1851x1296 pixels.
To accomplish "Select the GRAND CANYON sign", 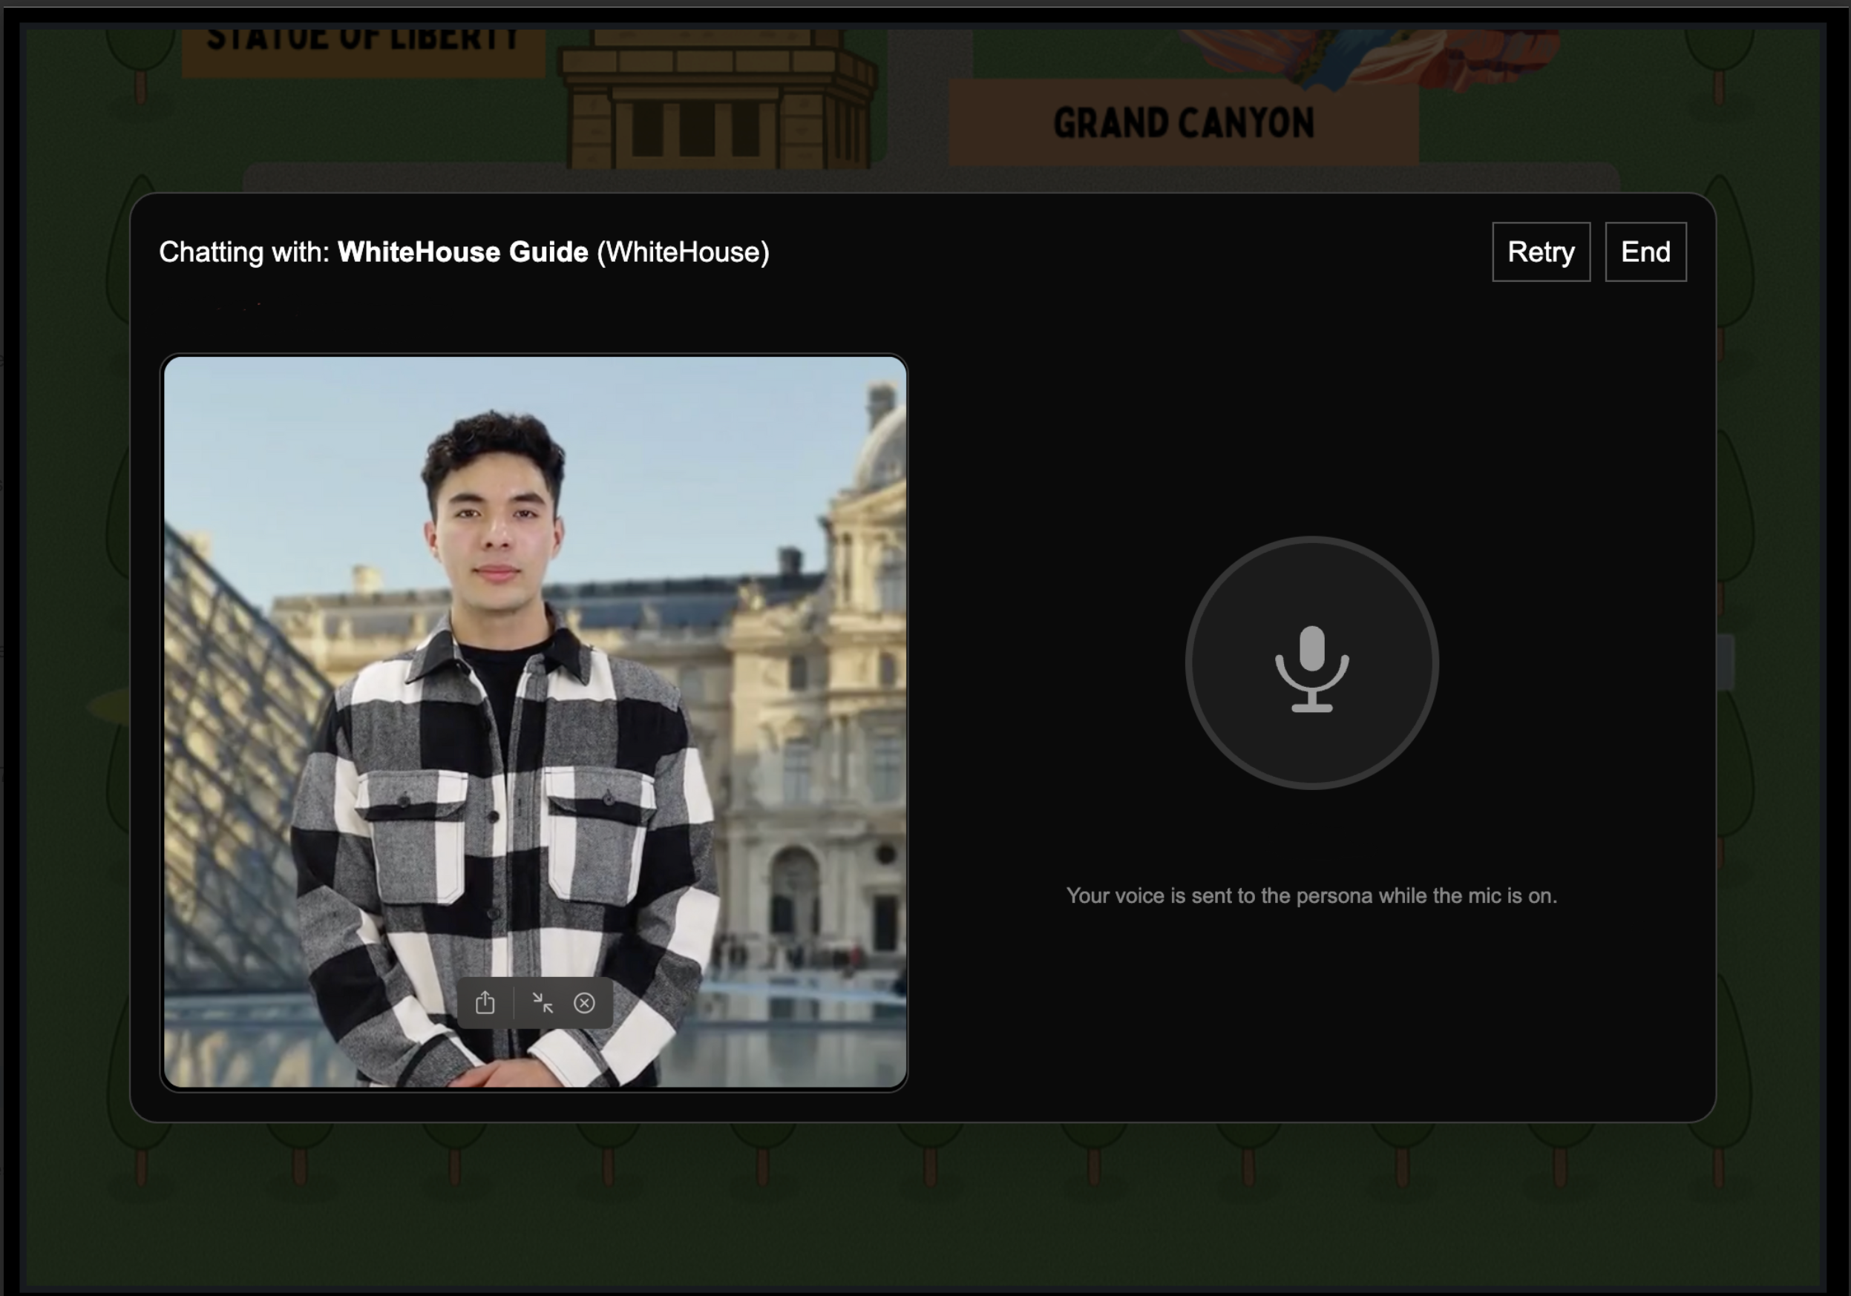I will (x=1183, y=123).
